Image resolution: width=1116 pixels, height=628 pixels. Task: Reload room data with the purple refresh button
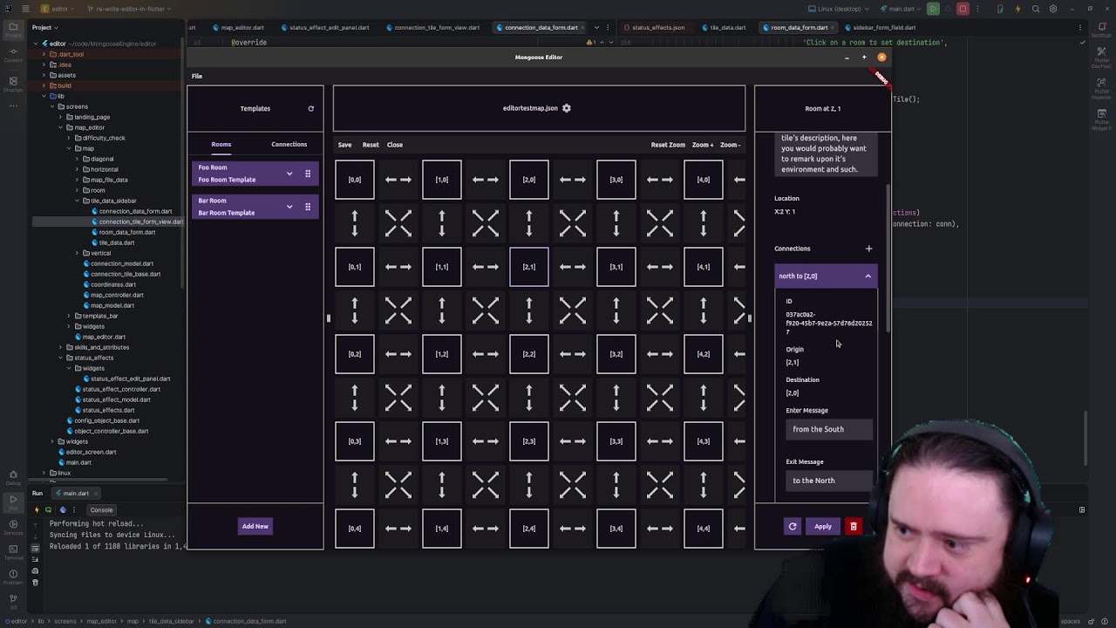point(793,527)
